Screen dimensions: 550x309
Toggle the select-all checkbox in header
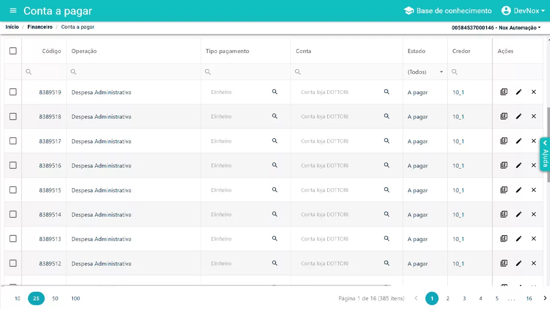tap(13, 51)
